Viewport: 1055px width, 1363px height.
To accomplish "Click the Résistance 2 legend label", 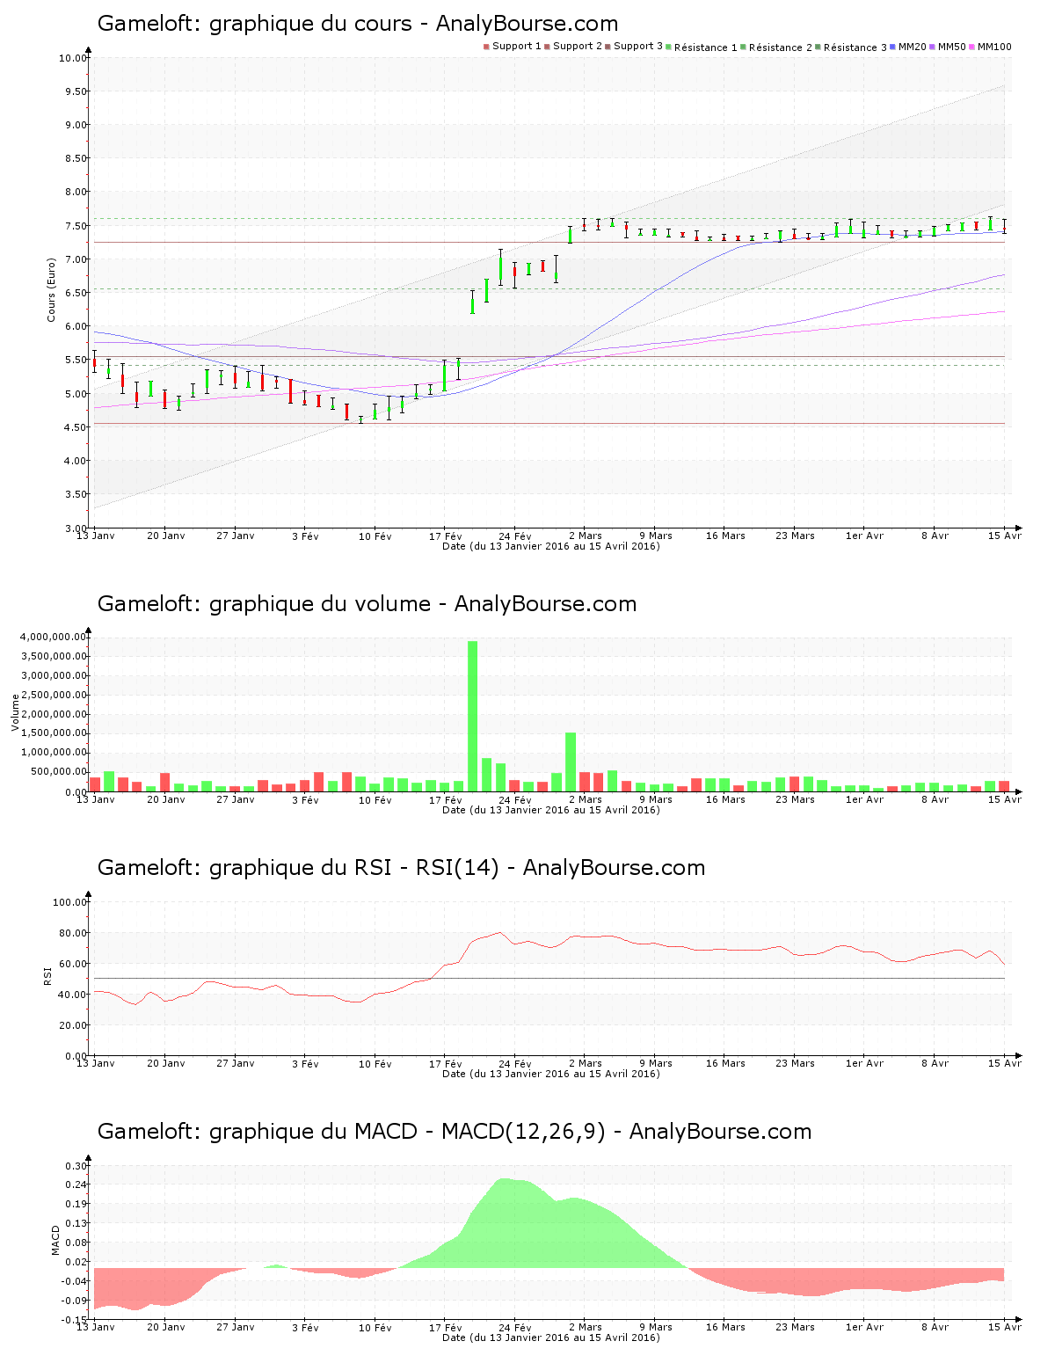I will pos(781,47).
